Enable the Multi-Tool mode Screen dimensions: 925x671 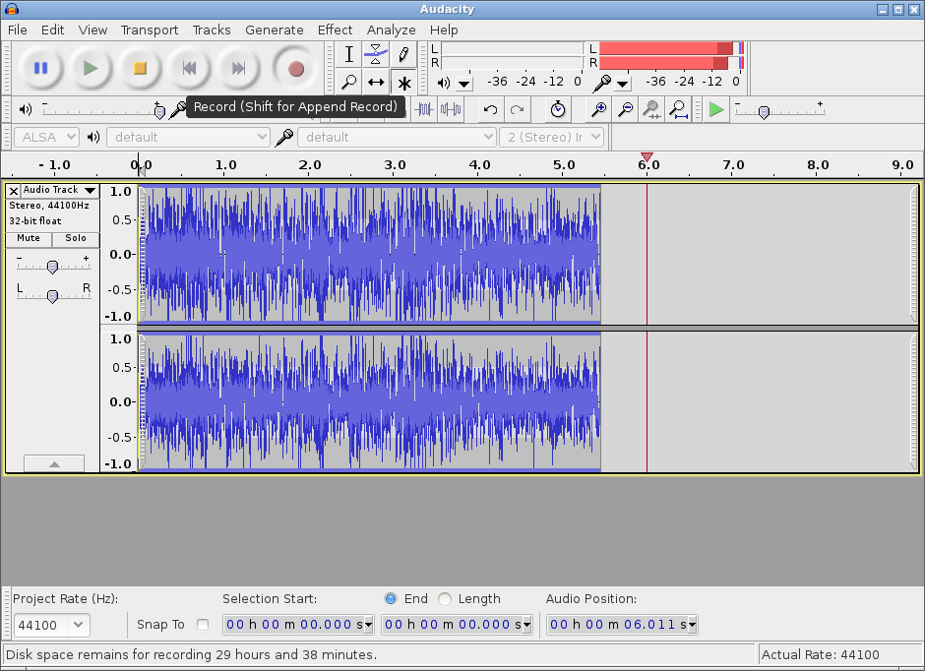pos(402,82)
